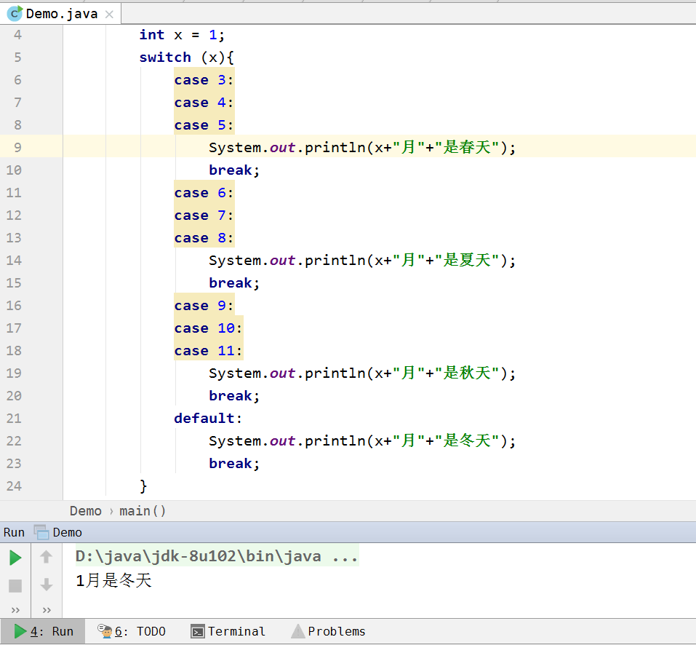Viewport: 696px width, 645px height.
Task: Open the 6: TODO tool window tab
Action: point(132,631)
